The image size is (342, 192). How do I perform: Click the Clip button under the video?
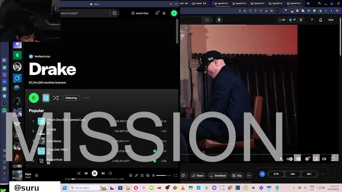[x=236, y=175]
